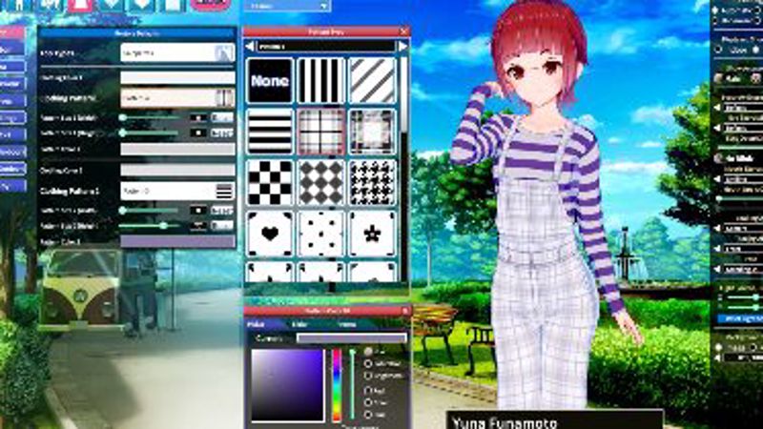This screenshot has width=763, height=429.
Task: Reset the pattern 2 width value
Action: click(222, 211)
